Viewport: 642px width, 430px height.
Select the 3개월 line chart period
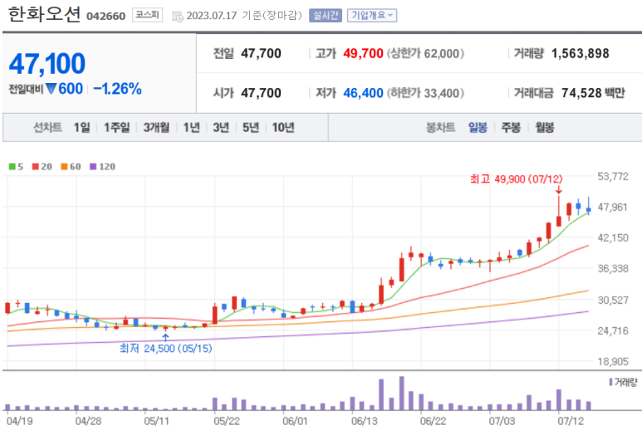coord(156,127)
